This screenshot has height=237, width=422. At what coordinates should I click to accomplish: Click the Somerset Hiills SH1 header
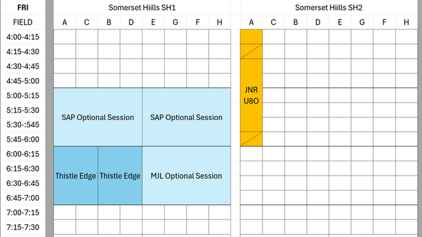(x=142, y=8)
